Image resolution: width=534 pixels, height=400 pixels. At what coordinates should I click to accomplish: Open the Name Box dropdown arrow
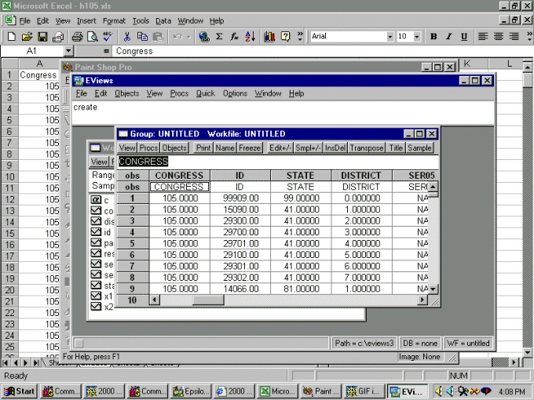point(68,51)
